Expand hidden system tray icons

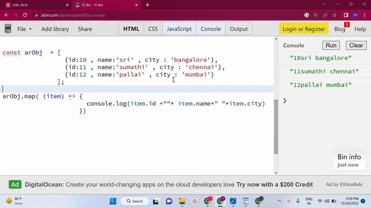[279, 201]
